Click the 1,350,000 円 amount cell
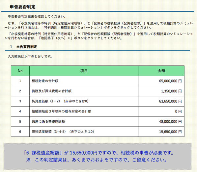This screenshot has height=172, width=197. tap(161, 91)
